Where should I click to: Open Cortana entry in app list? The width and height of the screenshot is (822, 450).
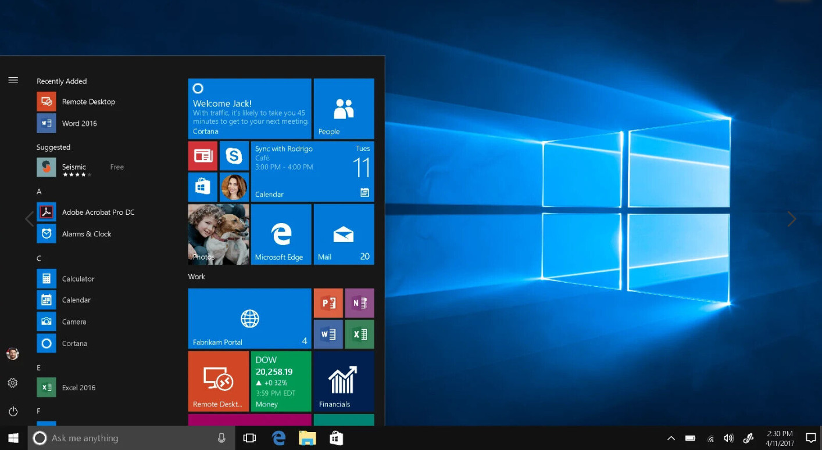[x=62, y=343]
